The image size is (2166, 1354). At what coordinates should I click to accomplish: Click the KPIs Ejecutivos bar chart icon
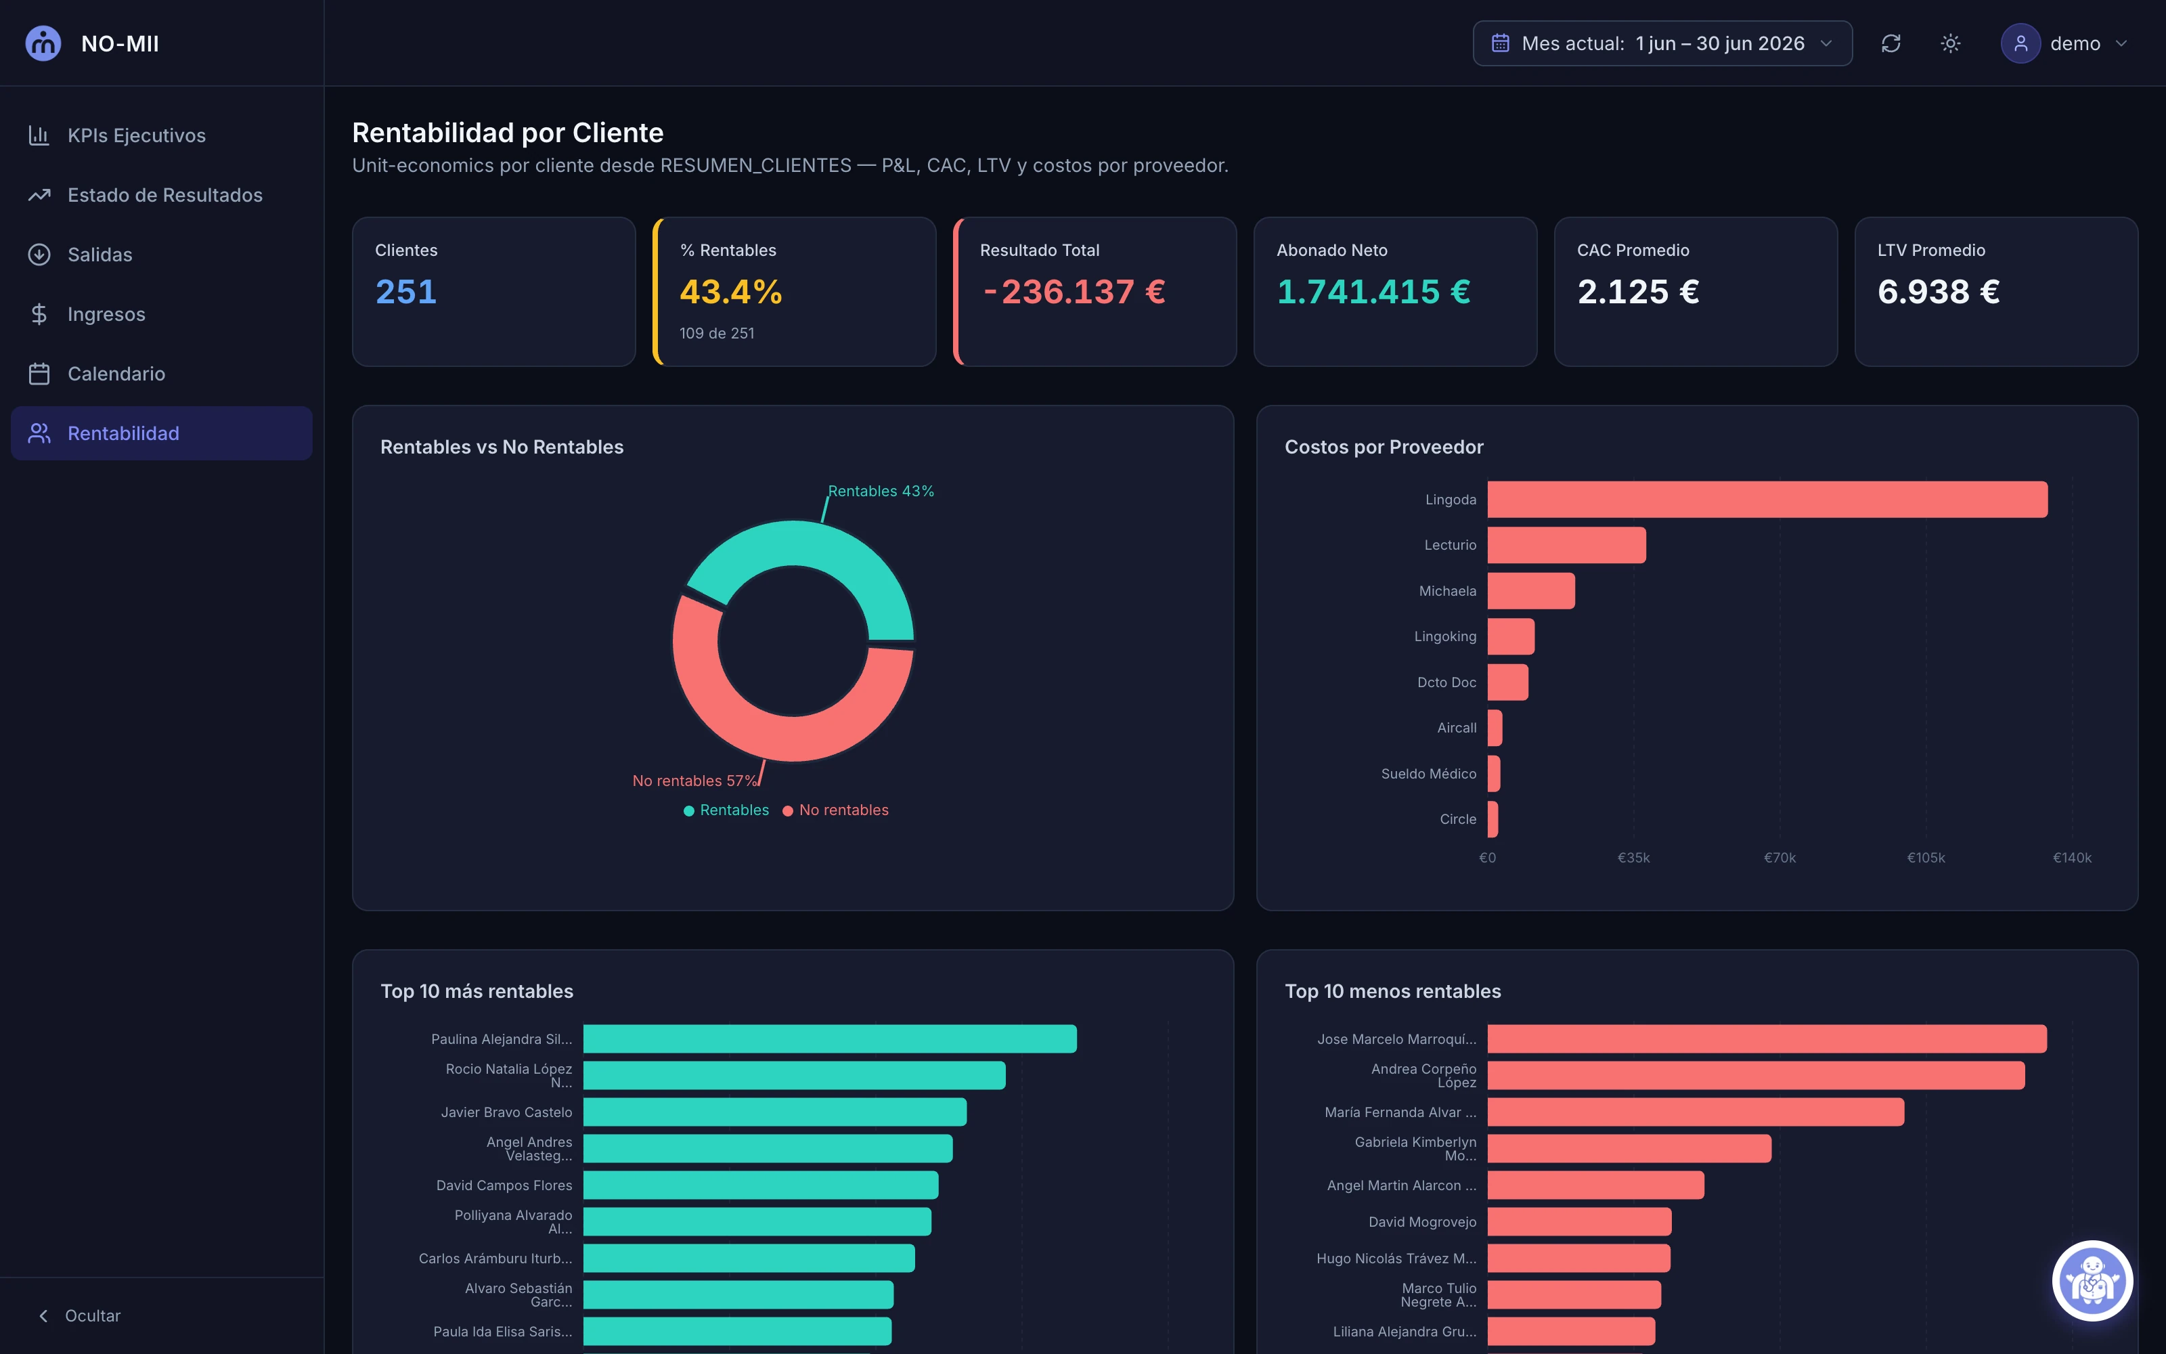pyautogui.click(x=39, y=135)
